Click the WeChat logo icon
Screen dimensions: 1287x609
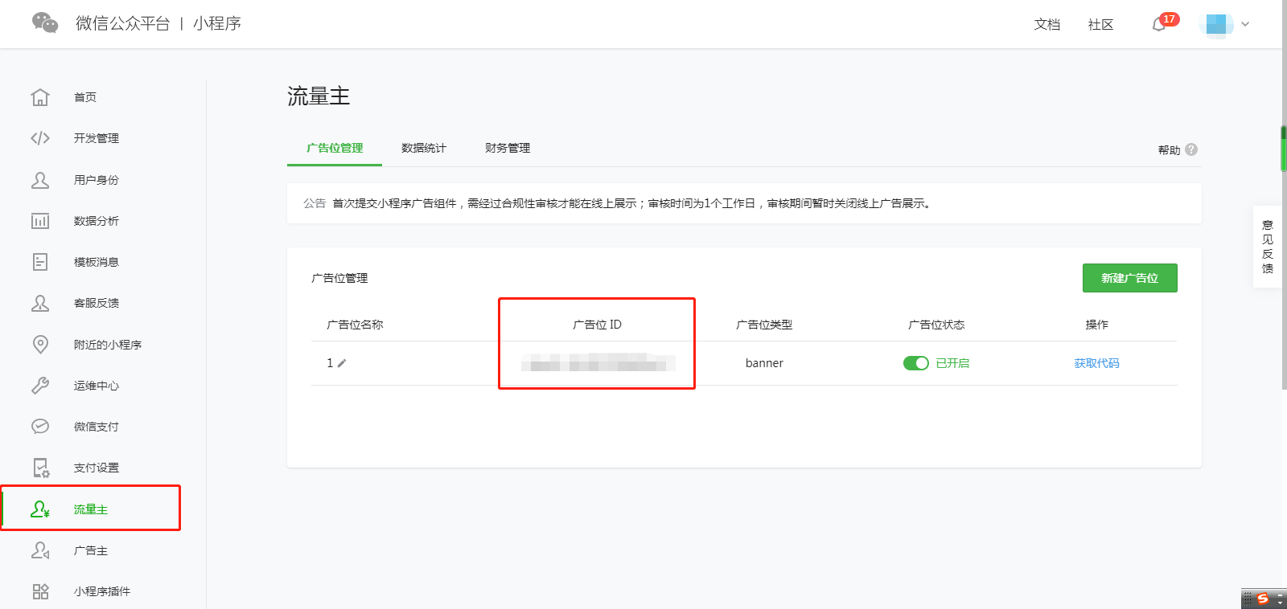[x=45, y=23]
